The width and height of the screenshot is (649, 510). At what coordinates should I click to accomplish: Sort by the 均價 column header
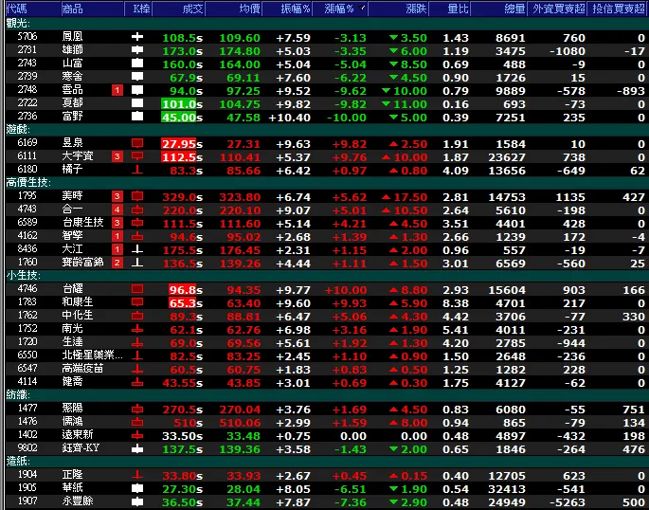[233, 9]
